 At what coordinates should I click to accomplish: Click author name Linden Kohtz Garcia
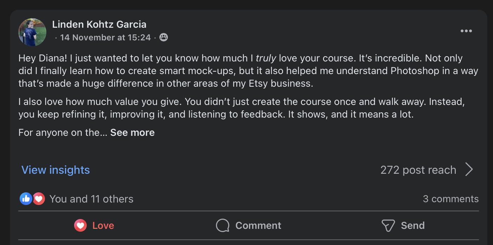point(99,24)
